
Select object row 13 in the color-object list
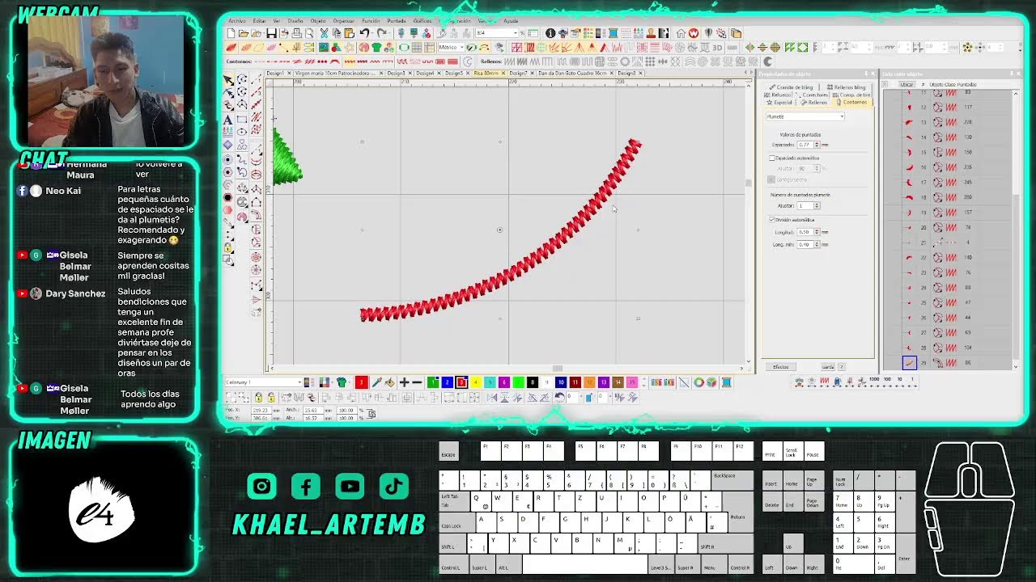(x=949, y=122)
